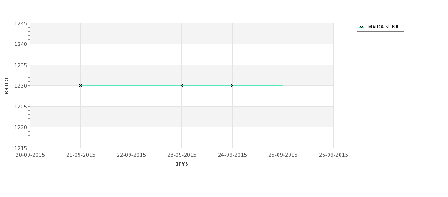
Task: Click the 26-09-2015 x-axis label
Action: [x=334, y=155]
